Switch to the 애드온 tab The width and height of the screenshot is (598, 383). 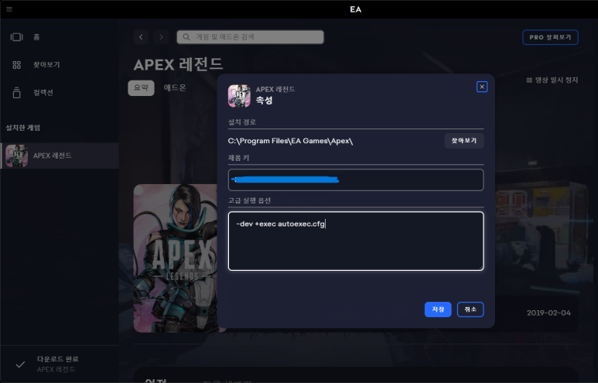pyautogui.click(x=175, y=87)
